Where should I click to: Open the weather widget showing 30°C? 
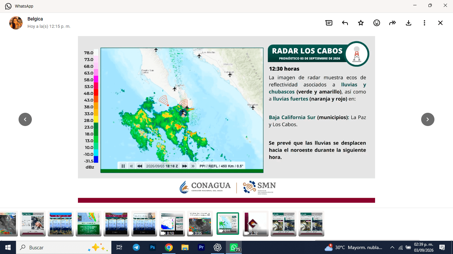click(x=353, y=247)
